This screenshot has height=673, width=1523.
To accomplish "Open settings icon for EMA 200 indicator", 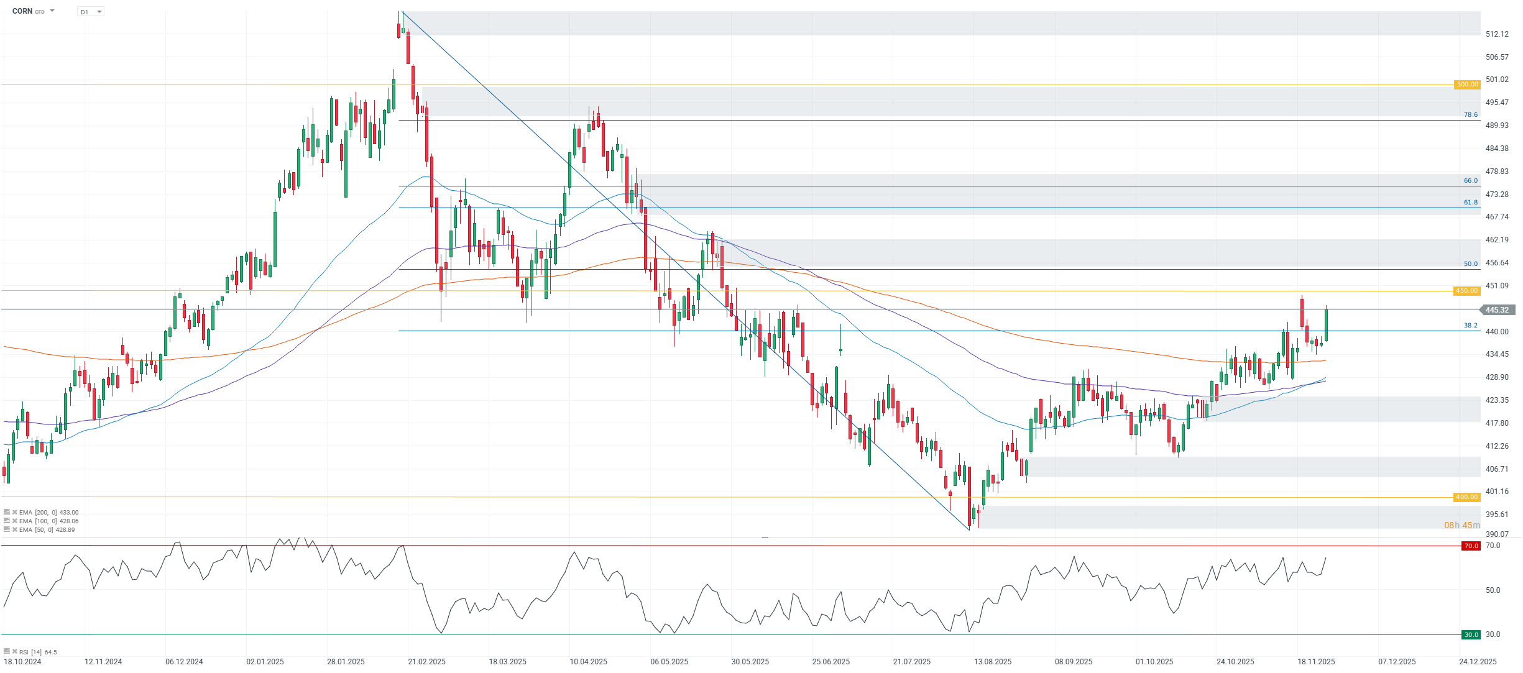I will pyautogui.click(x=7, y=513).
